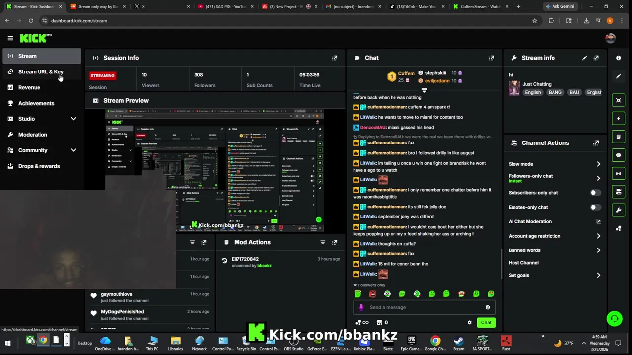Click Ask Gemini button
The height and width of the screenshot is (355, 632).
tap(559, 6)
